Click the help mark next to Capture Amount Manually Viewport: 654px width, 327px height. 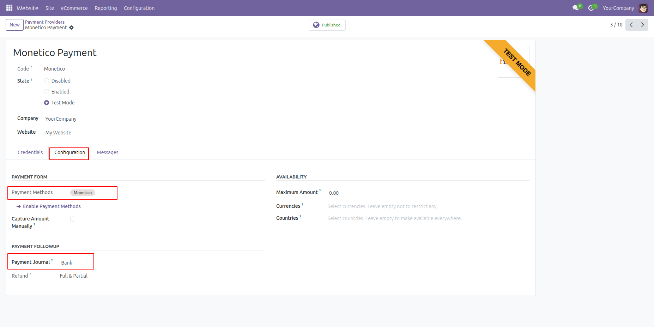[x=34, y=224]
